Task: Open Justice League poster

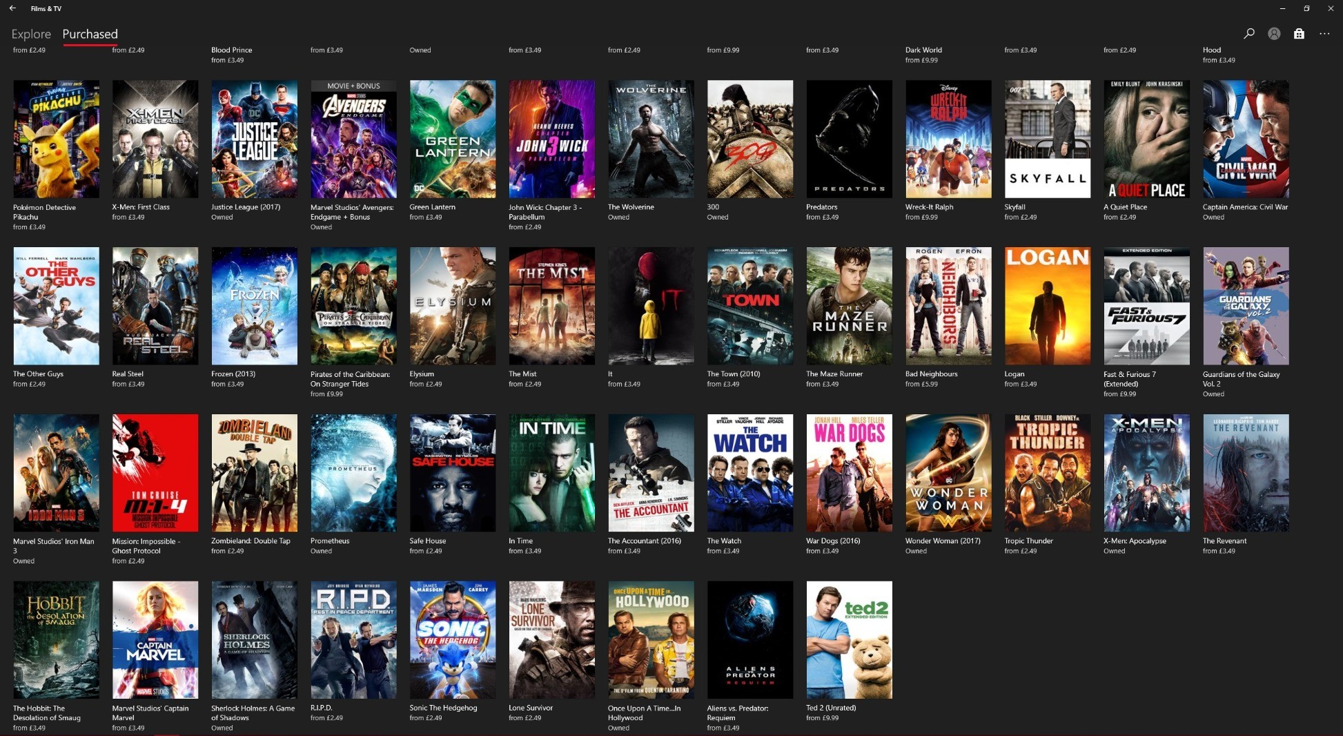Action: pos(254,139)
